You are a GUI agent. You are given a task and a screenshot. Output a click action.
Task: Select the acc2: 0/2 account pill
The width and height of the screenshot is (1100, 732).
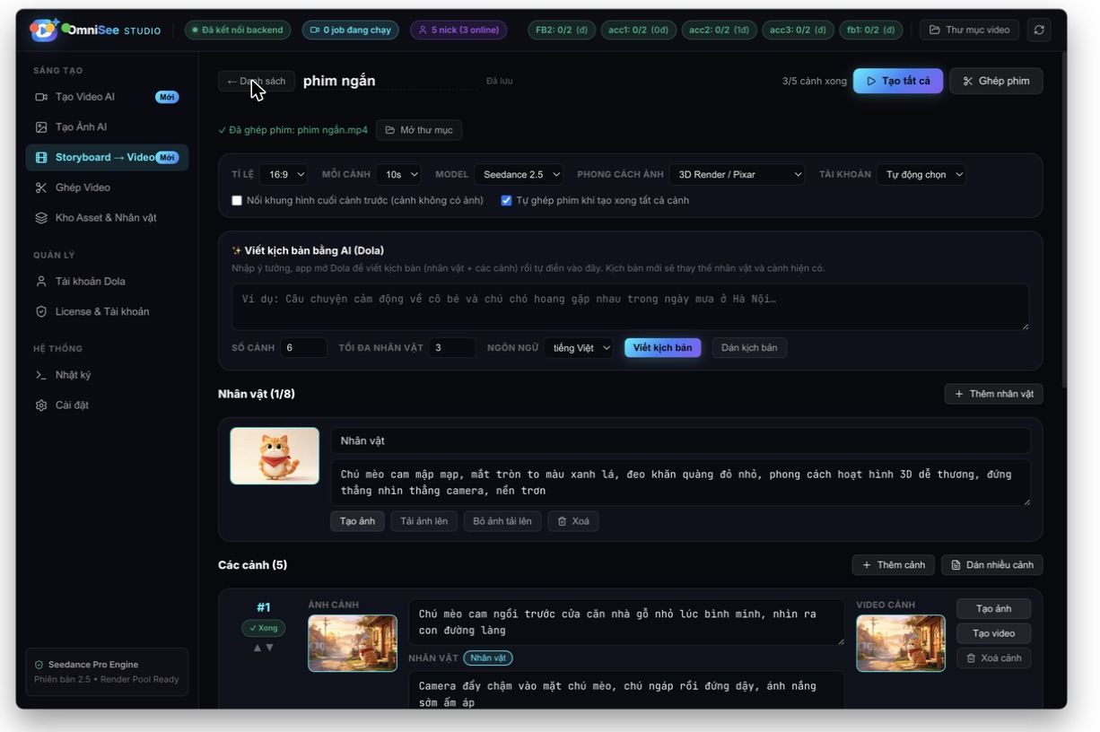pyautogui.click(x=720, y=30)
